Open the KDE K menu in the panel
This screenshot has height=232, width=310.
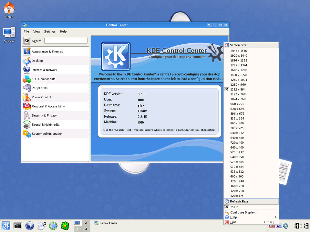[6, 226]
